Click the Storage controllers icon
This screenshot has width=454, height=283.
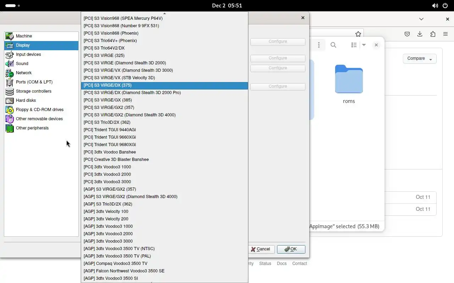click(10, 91)
